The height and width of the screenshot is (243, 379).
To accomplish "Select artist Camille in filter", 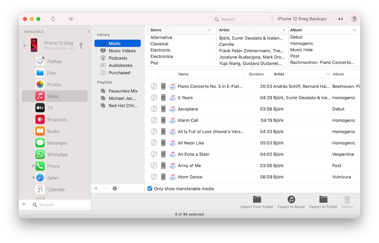I will pos(227,44).
